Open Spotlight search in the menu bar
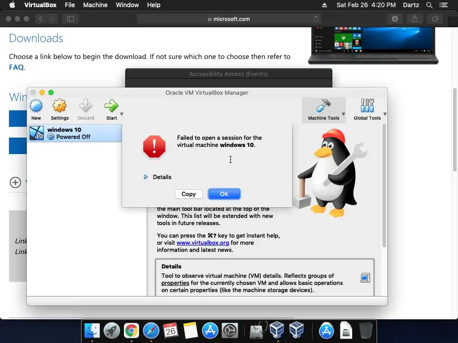The height and width of the screenshot is (343, 458). (429, 5)
